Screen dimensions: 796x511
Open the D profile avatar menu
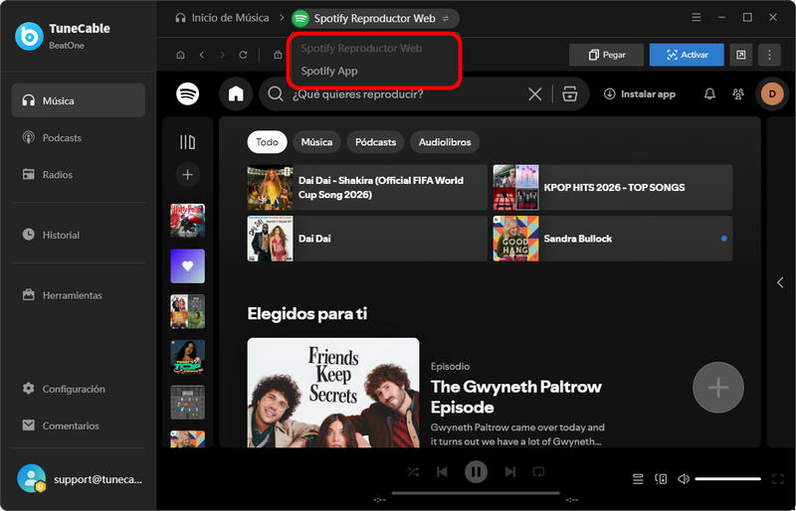click(x=772, y=93)
